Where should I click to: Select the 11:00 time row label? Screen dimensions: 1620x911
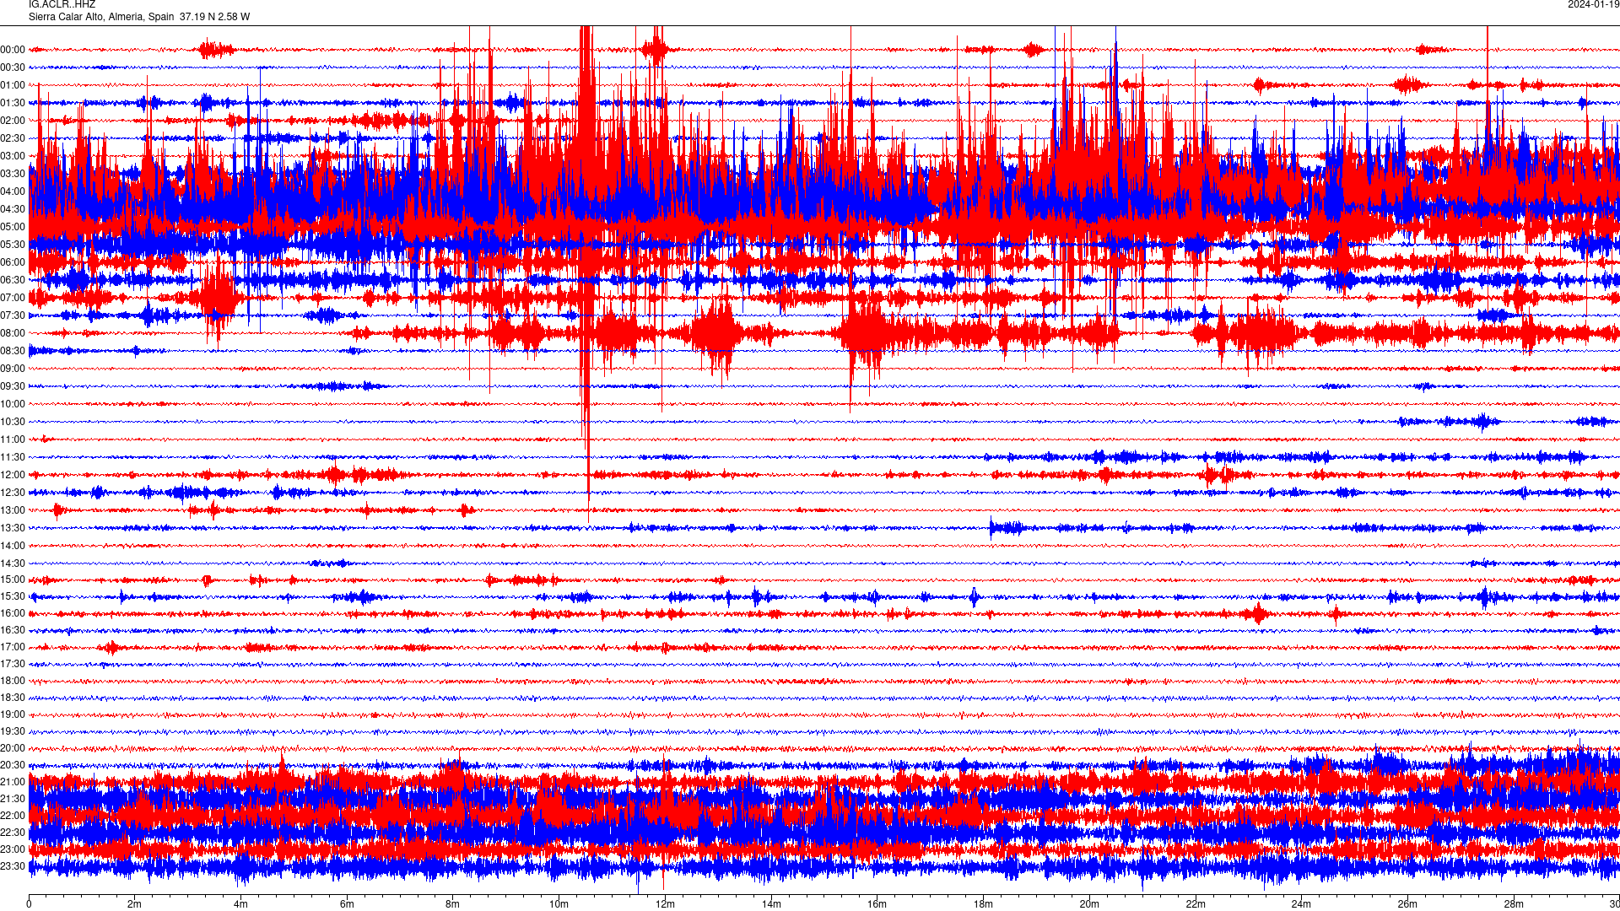pyautogui.click(x=13, y=439)
